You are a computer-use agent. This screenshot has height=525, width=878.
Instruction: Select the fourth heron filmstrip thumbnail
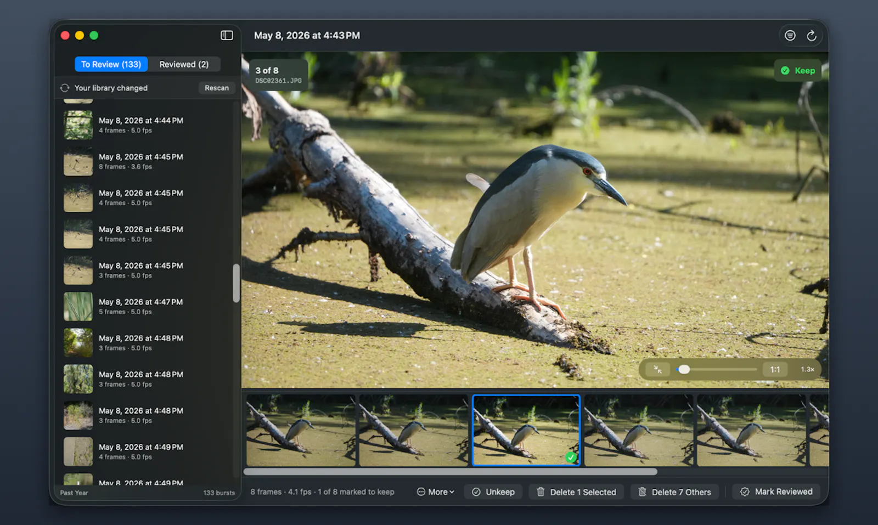pos(639,431)
